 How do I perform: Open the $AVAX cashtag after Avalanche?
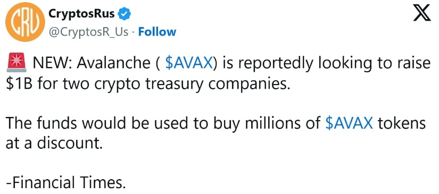point(188,64)
